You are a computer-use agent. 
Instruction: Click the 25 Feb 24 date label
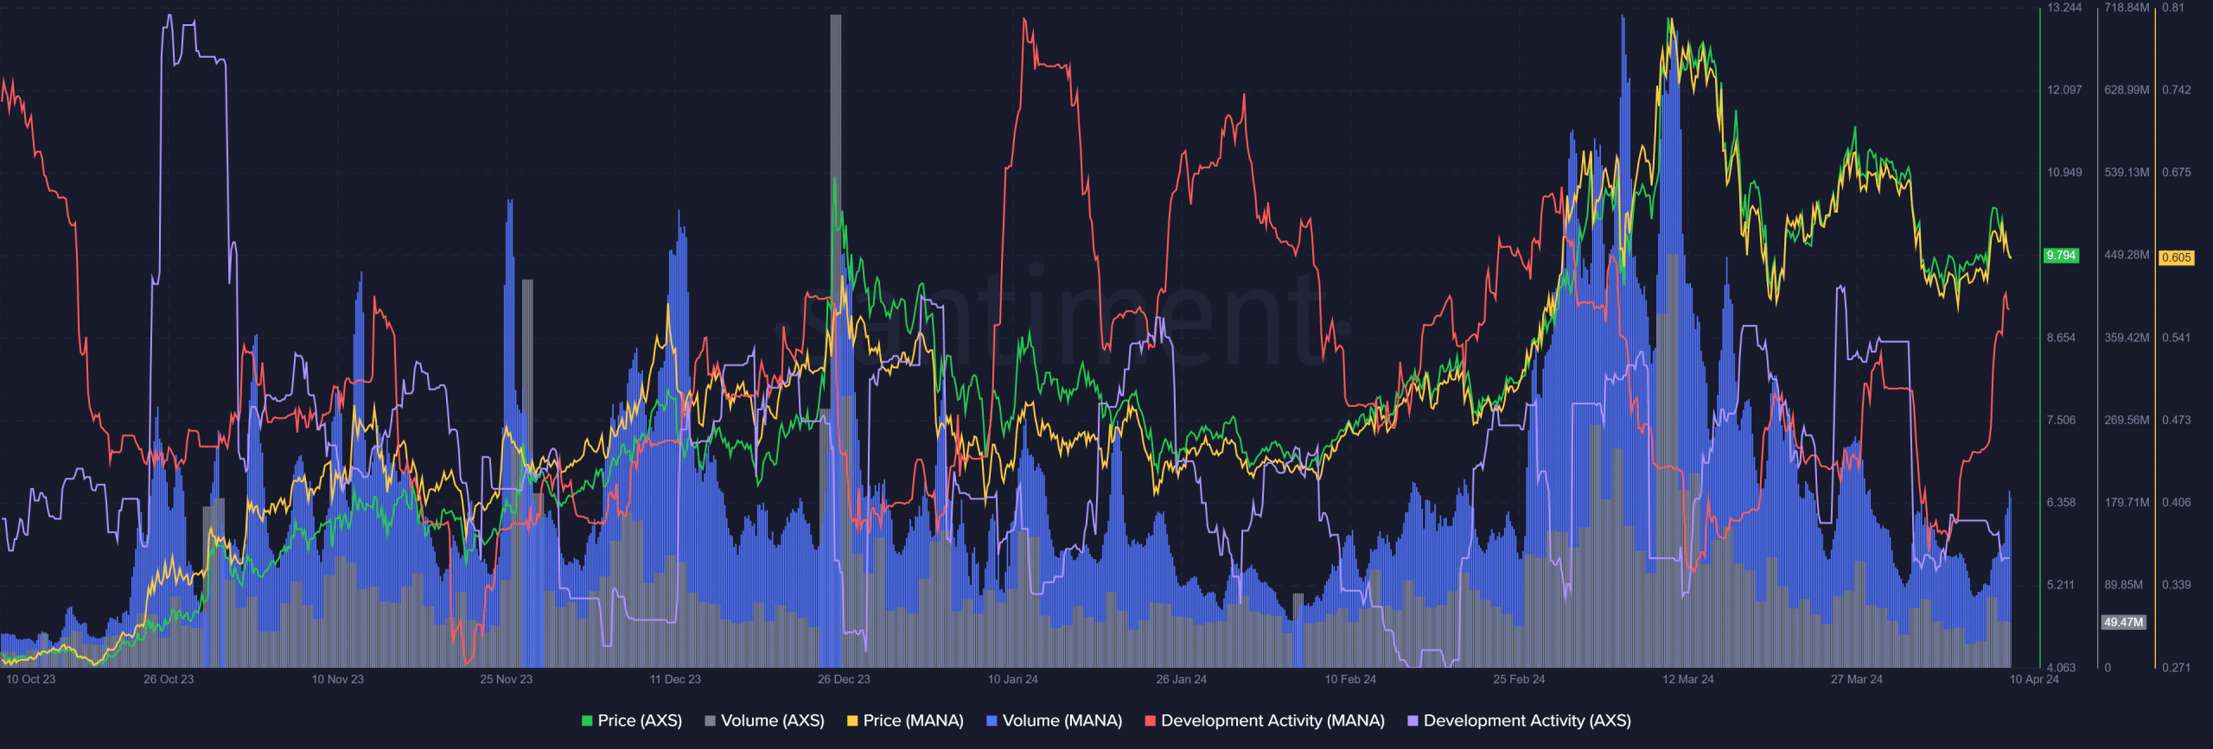pyautogui.click(x=1519, y=679)
